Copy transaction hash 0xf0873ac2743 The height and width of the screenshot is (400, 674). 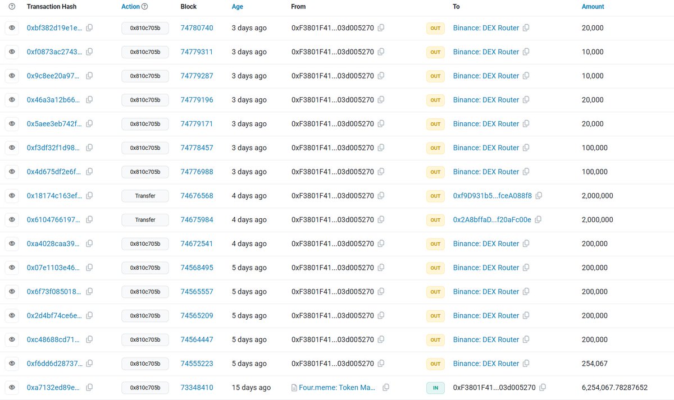pyautogui.click(x=89, y=52)
